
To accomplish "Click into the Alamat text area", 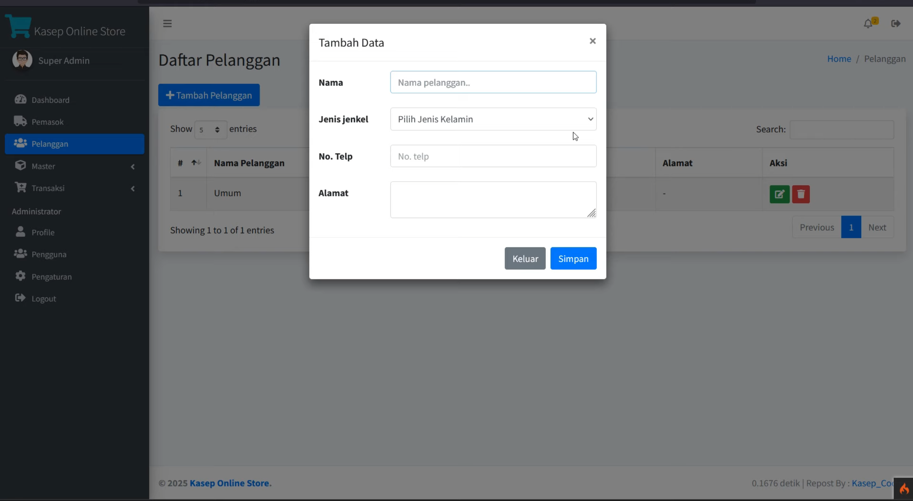I will point(493,200).
